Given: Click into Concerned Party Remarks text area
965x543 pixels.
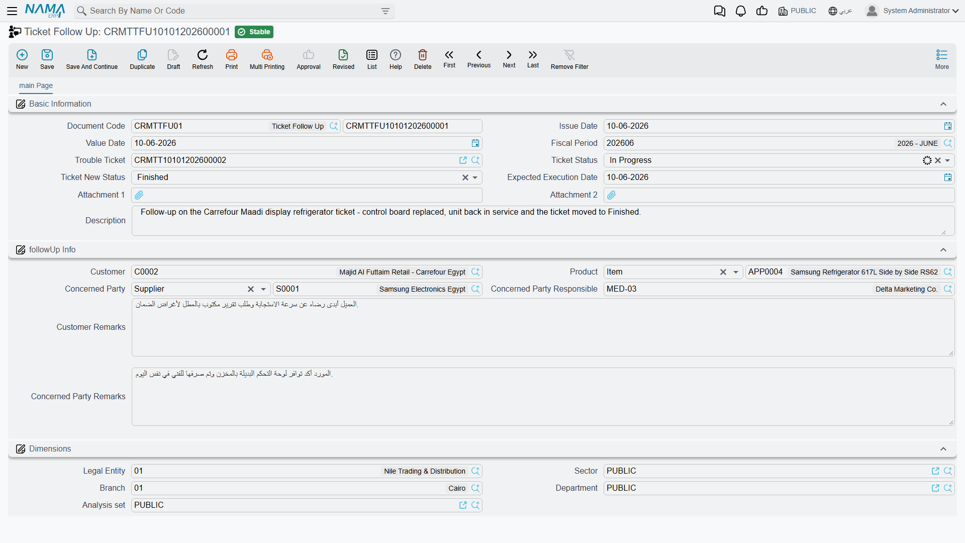Looking at the screenshot, I should pos(543,397).
